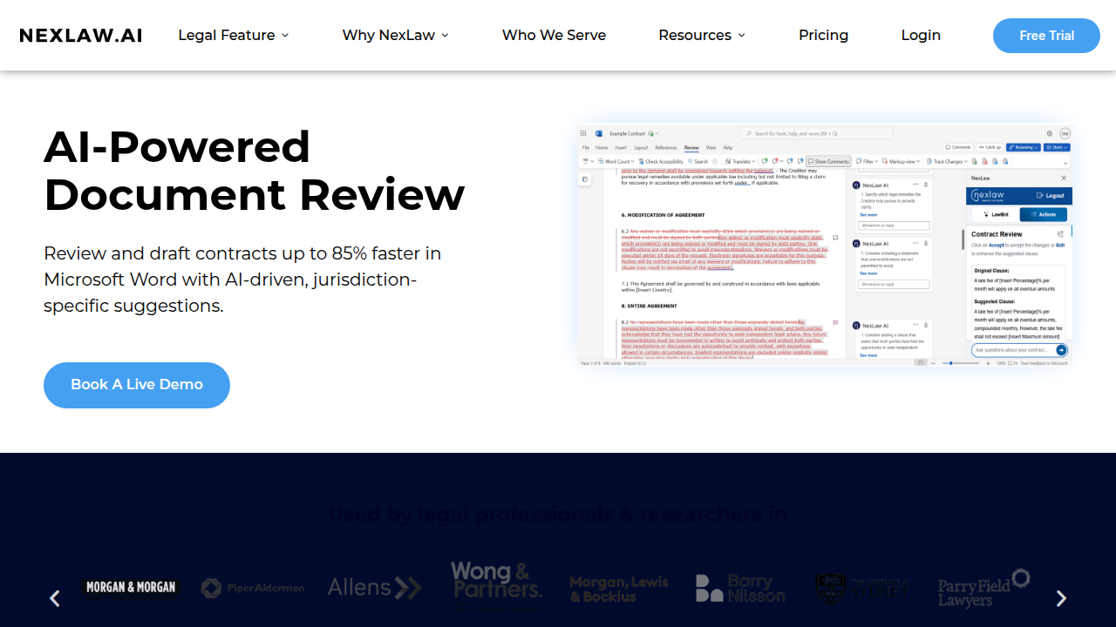Image resolution: width=1116 pixels, height=627 pixels.
Task: Expand the Why NexLaw chevron arrow
Action: click(445, 36)
